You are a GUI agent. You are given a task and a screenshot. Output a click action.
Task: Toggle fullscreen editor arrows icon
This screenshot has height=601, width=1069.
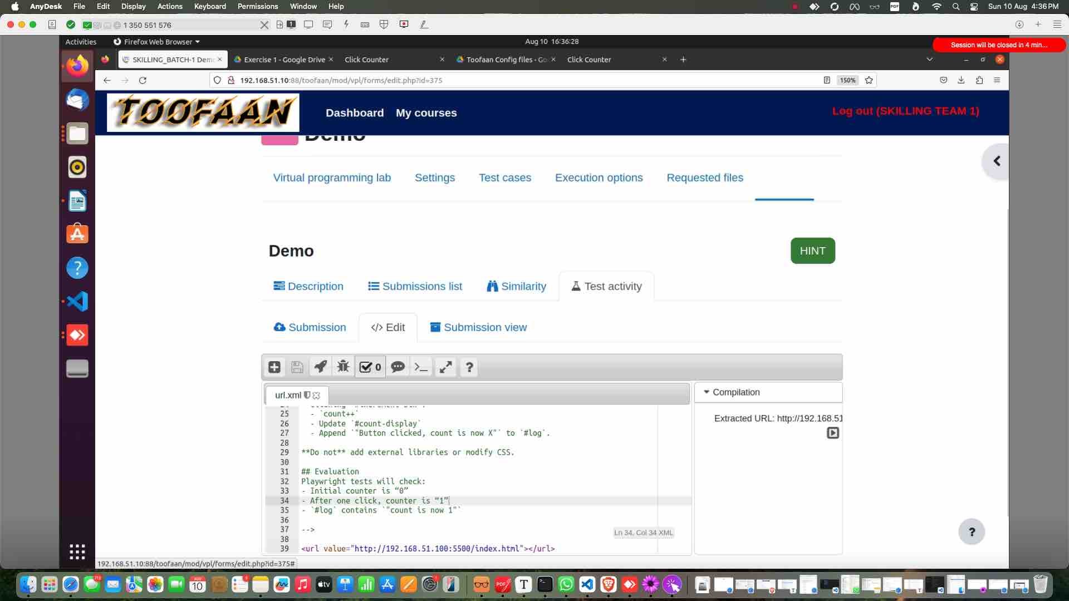click(x=445, y=367)
